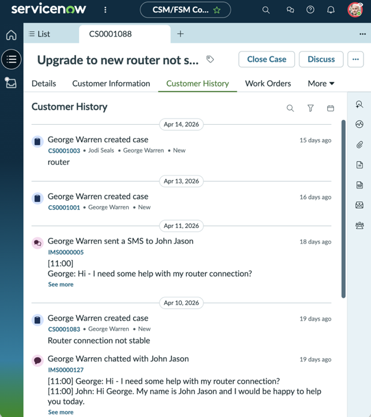Click the case icon beside CS0001001 entry
Screen dimensions: 371x417
(38, 198)
